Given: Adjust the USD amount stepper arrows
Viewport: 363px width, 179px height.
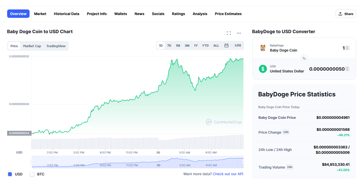Looking at the screenshot, I should tap(347, 69).
